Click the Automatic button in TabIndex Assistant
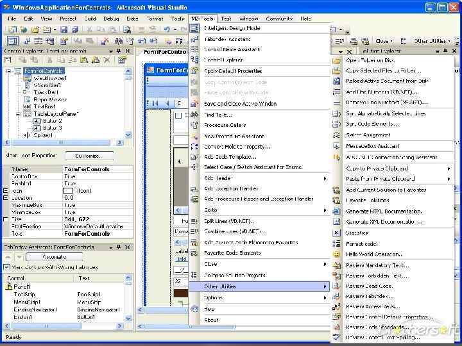 point(54,257)
